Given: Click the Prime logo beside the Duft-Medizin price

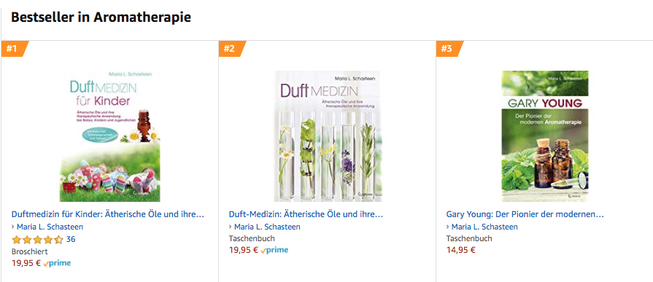Looking at the screenshot, I should 274,251.
